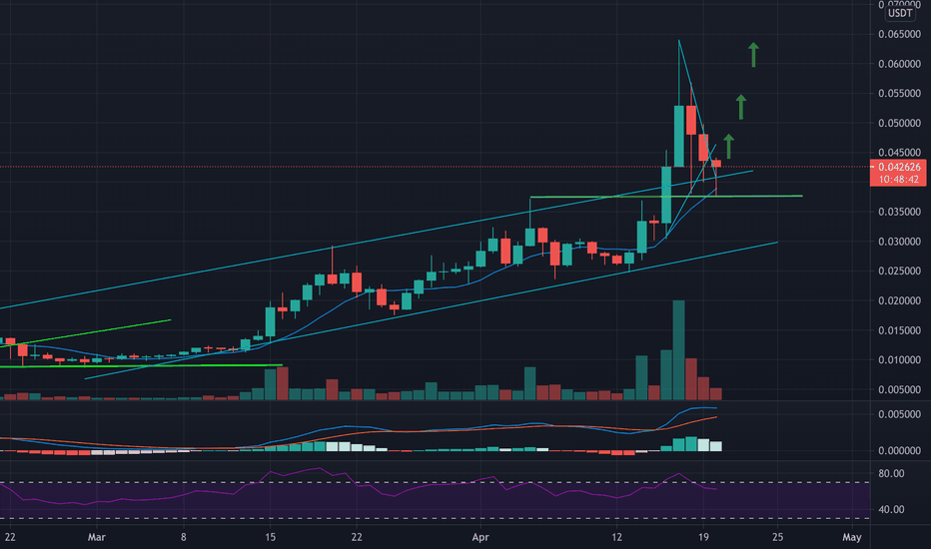Click the 0.065000 price scale label

(x=899, y=34)
